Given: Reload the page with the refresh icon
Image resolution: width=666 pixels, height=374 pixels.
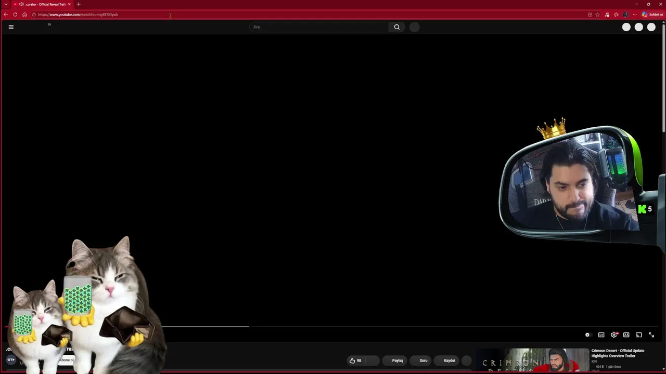Looking at the screenshot, I should 15,15.
